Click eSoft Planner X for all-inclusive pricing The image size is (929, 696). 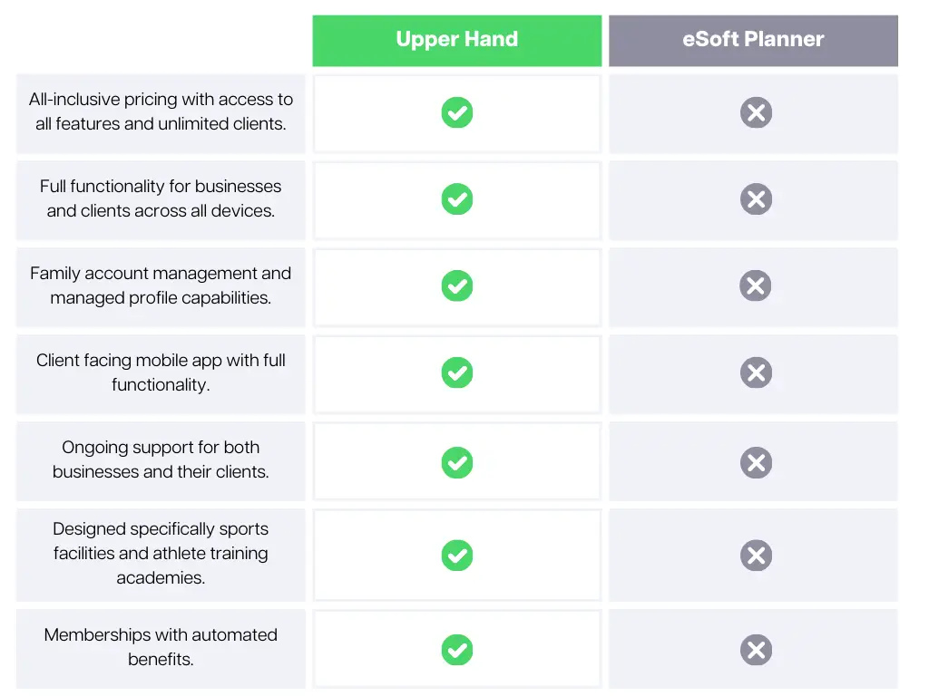coord(756,112)
